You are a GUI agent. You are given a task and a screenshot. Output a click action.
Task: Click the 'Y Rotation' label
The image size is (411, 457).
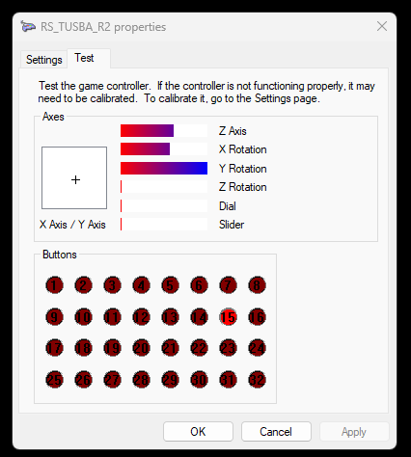(x=243, y=169)
